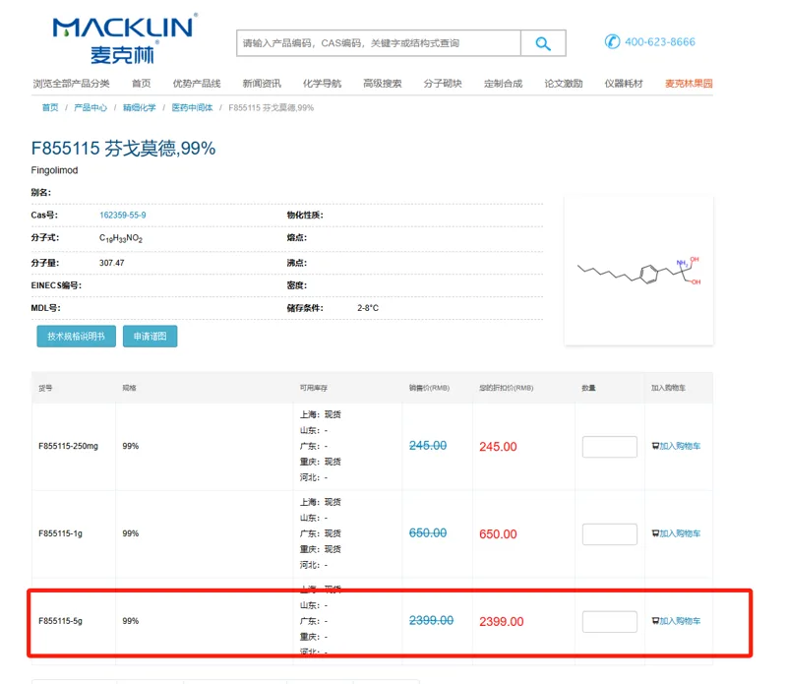This screenshot has height=684, width=787.
Task: Click quantity field for F855115-250mg
Action: click(x=610, y=447)
